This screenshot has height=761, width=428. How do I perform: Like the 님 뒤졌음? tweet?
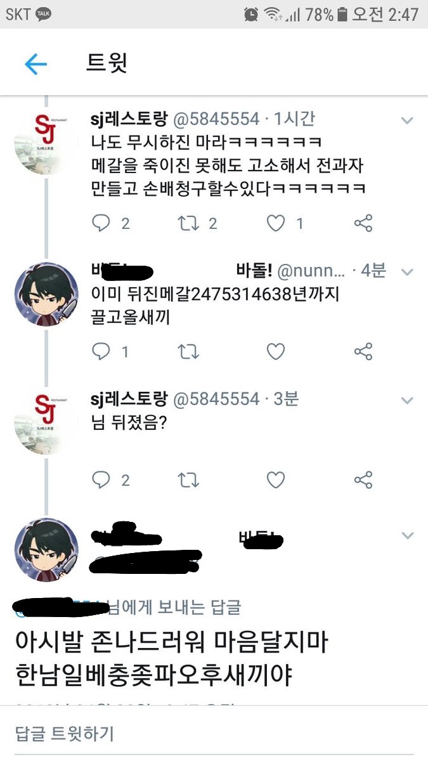pos(275,480)
